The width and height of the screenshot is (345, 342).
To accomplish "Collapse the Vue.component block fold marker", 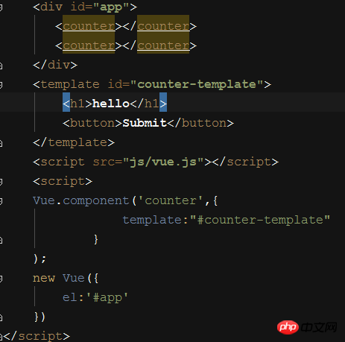I will pos(1,201).
